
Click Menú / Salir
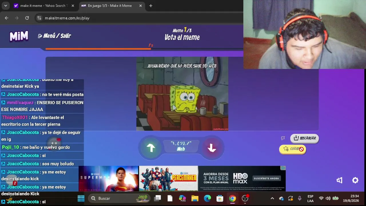[54, 36]
